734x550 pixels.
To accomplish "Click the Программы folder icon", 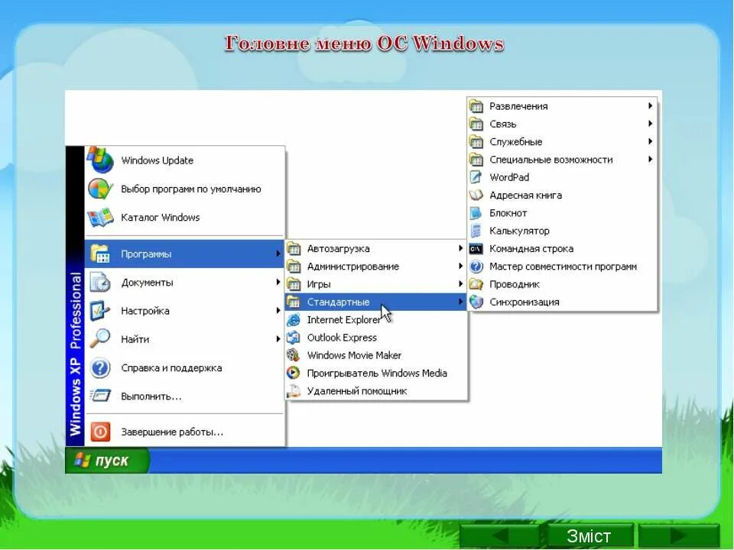I will pyautogui.click(x=100, y=254).
